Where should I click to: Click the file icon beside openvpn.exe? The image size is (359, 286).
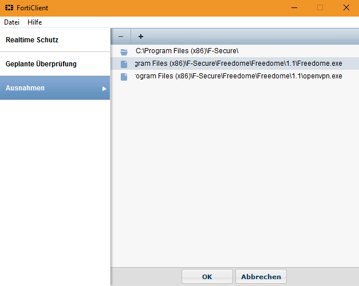tap(124, 77)
